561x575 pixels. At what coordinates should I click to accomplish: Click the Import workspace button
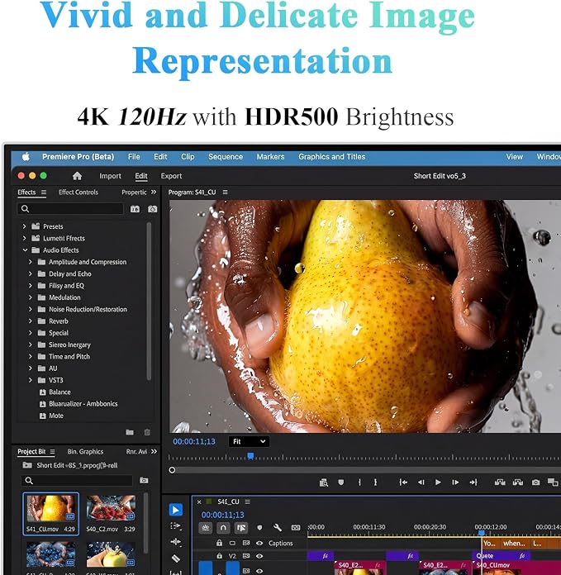(110, 176)
